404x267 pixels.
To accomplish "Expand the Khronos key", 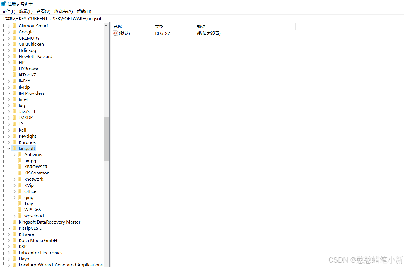I will pos(9,142).
